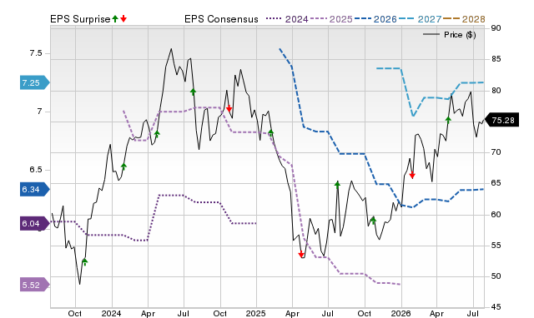This screenshot has height=318, width=534.
Task: Click the 55 label on price axis
Action: pyautogui.click(x=496, y=246)
